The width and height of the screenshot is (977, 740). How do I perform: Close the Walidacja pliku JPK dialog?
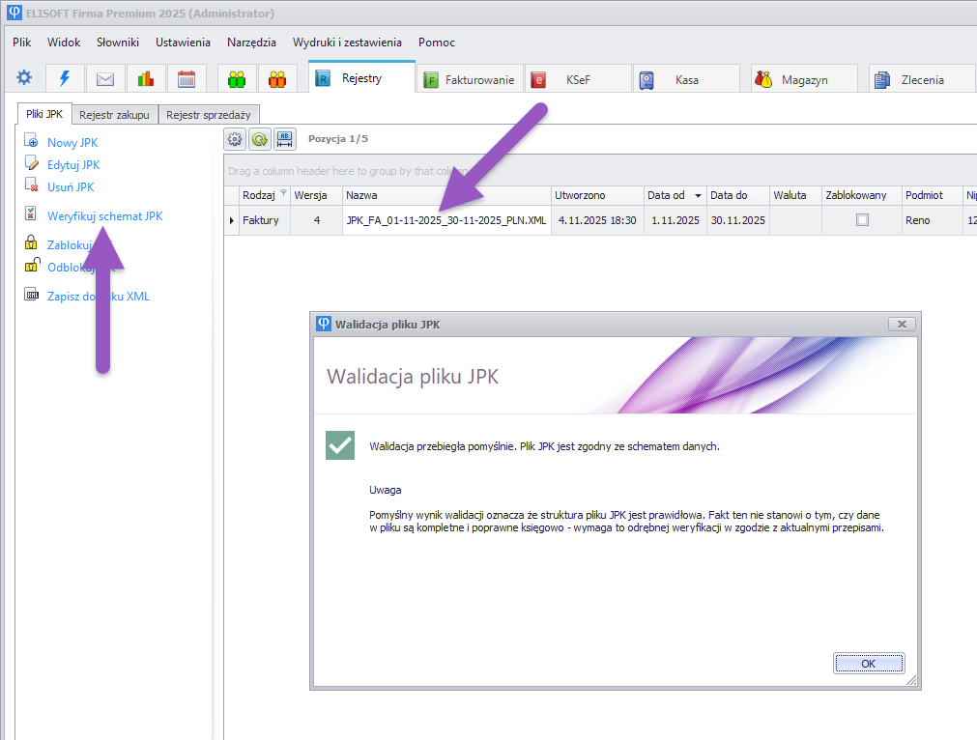901,325
